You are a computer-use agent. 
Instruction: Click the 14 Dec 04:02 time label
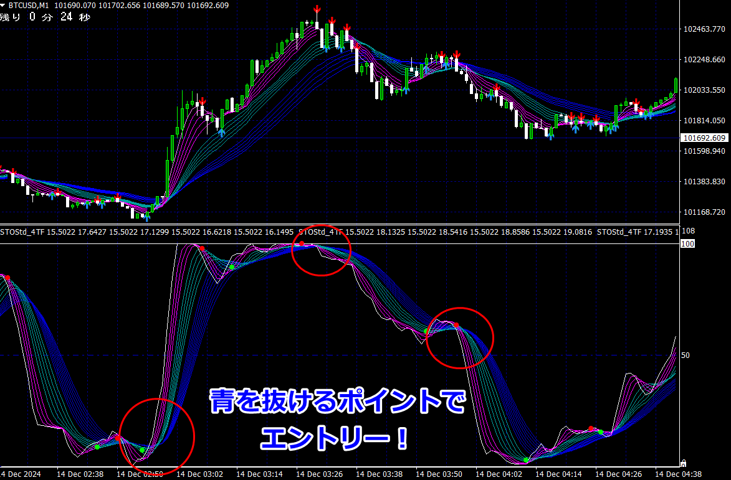pyautogui.click(x=499, y=474)
